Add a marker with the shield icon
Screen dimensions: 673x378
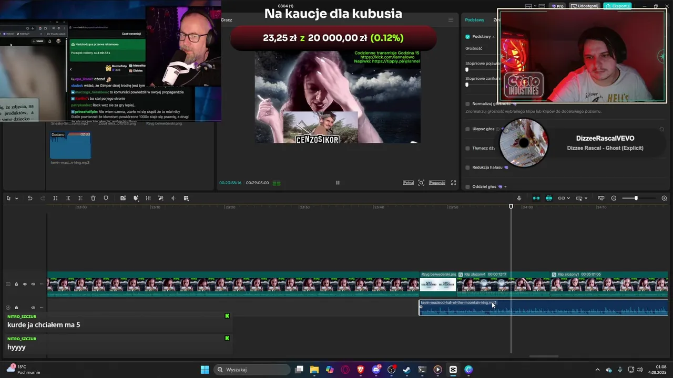tap(106, 198)
